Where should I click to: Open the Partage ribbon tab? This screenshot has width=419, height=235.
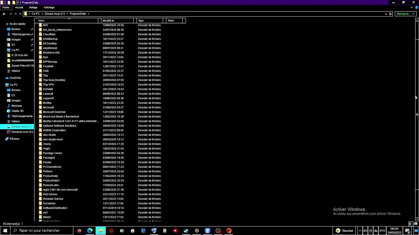click(x=33, y=7)
